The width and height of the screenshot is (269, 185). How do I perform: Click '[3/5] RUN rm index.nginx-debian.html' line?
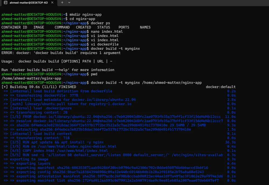60,147
